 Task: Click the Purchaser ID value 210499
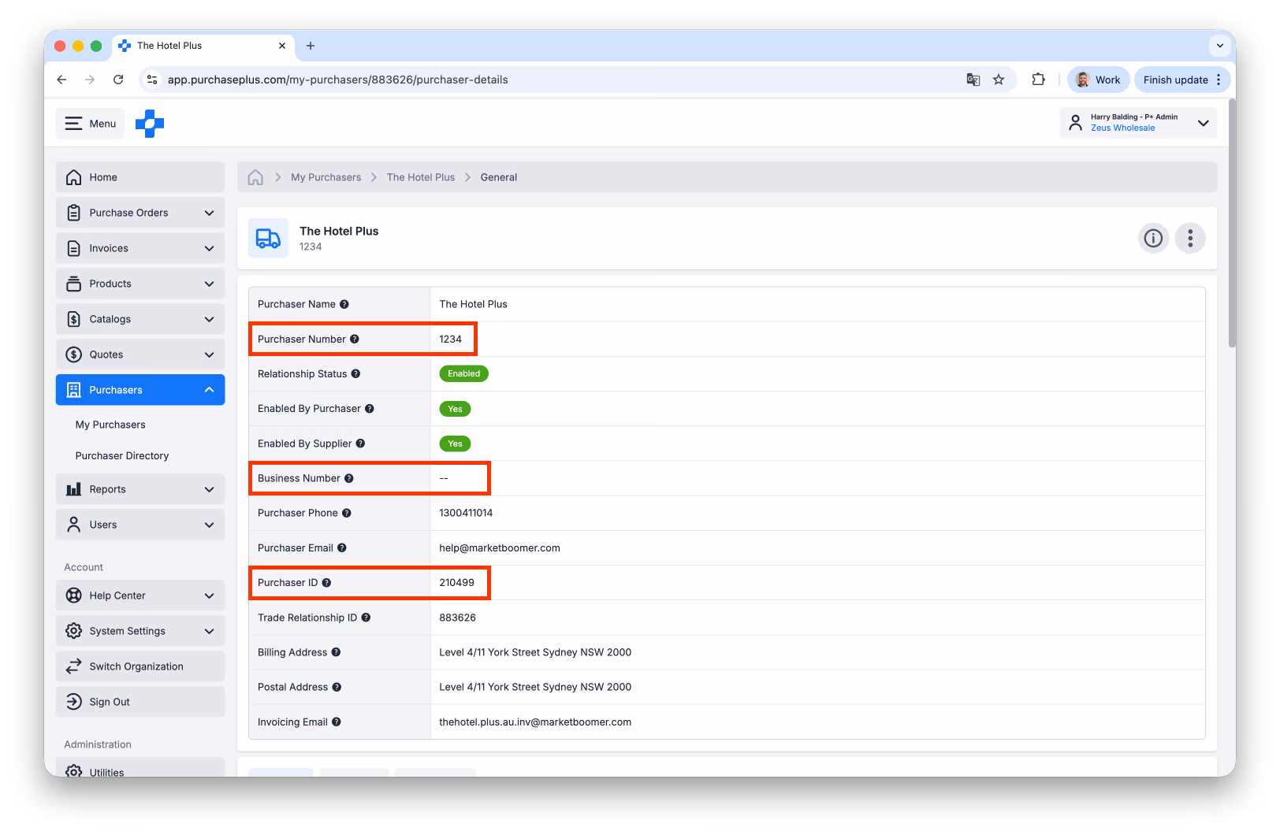(x=457, y=583)
